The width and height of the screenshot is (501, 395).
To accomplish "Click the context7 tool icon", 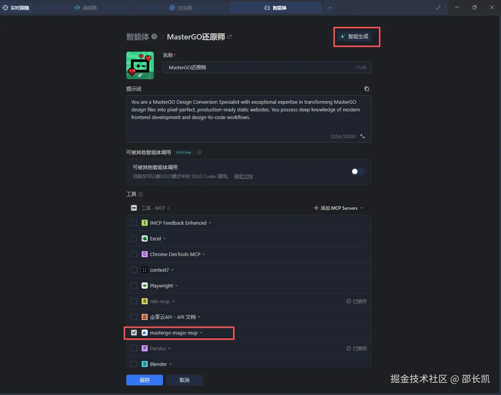I will (144, 270).
